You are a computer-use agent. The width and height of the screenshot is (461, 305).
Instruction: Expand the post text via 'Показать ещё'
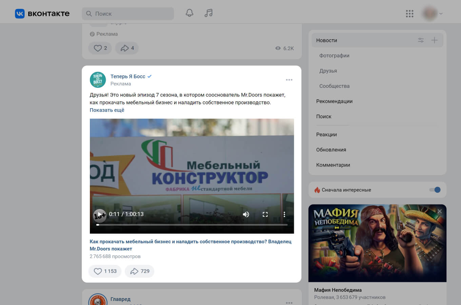coord(107,110)
